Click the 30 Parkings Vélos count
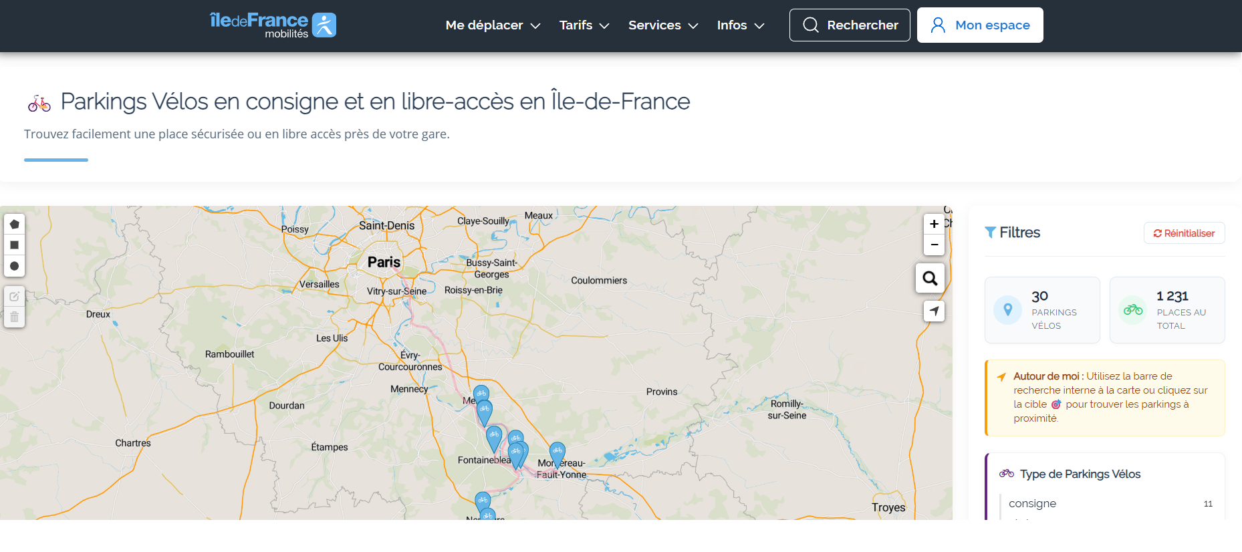 (1039, 296)
